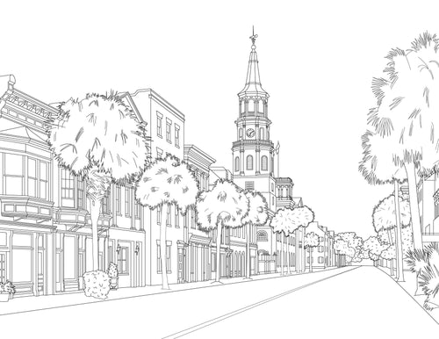Click the round shrub on the left sidewalk

click(x=96, y=284)
